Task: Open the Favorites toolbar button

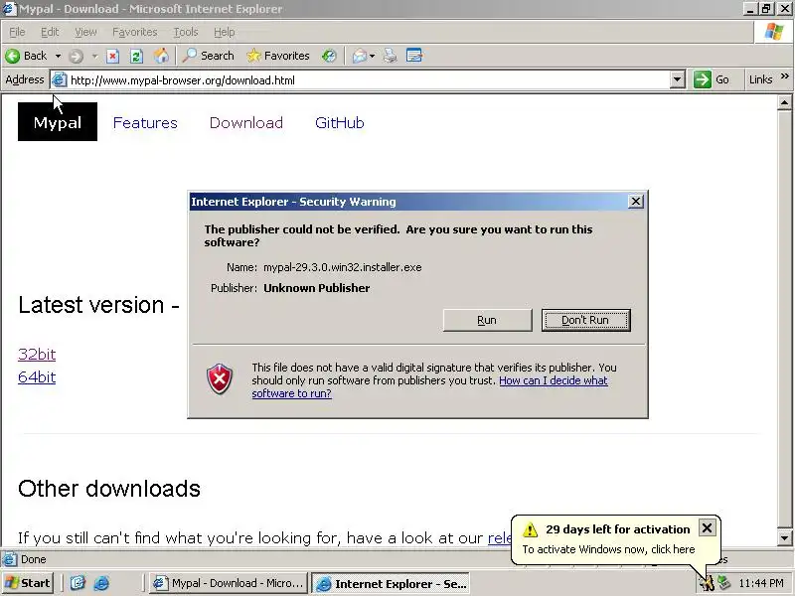Action: (278, 56)
